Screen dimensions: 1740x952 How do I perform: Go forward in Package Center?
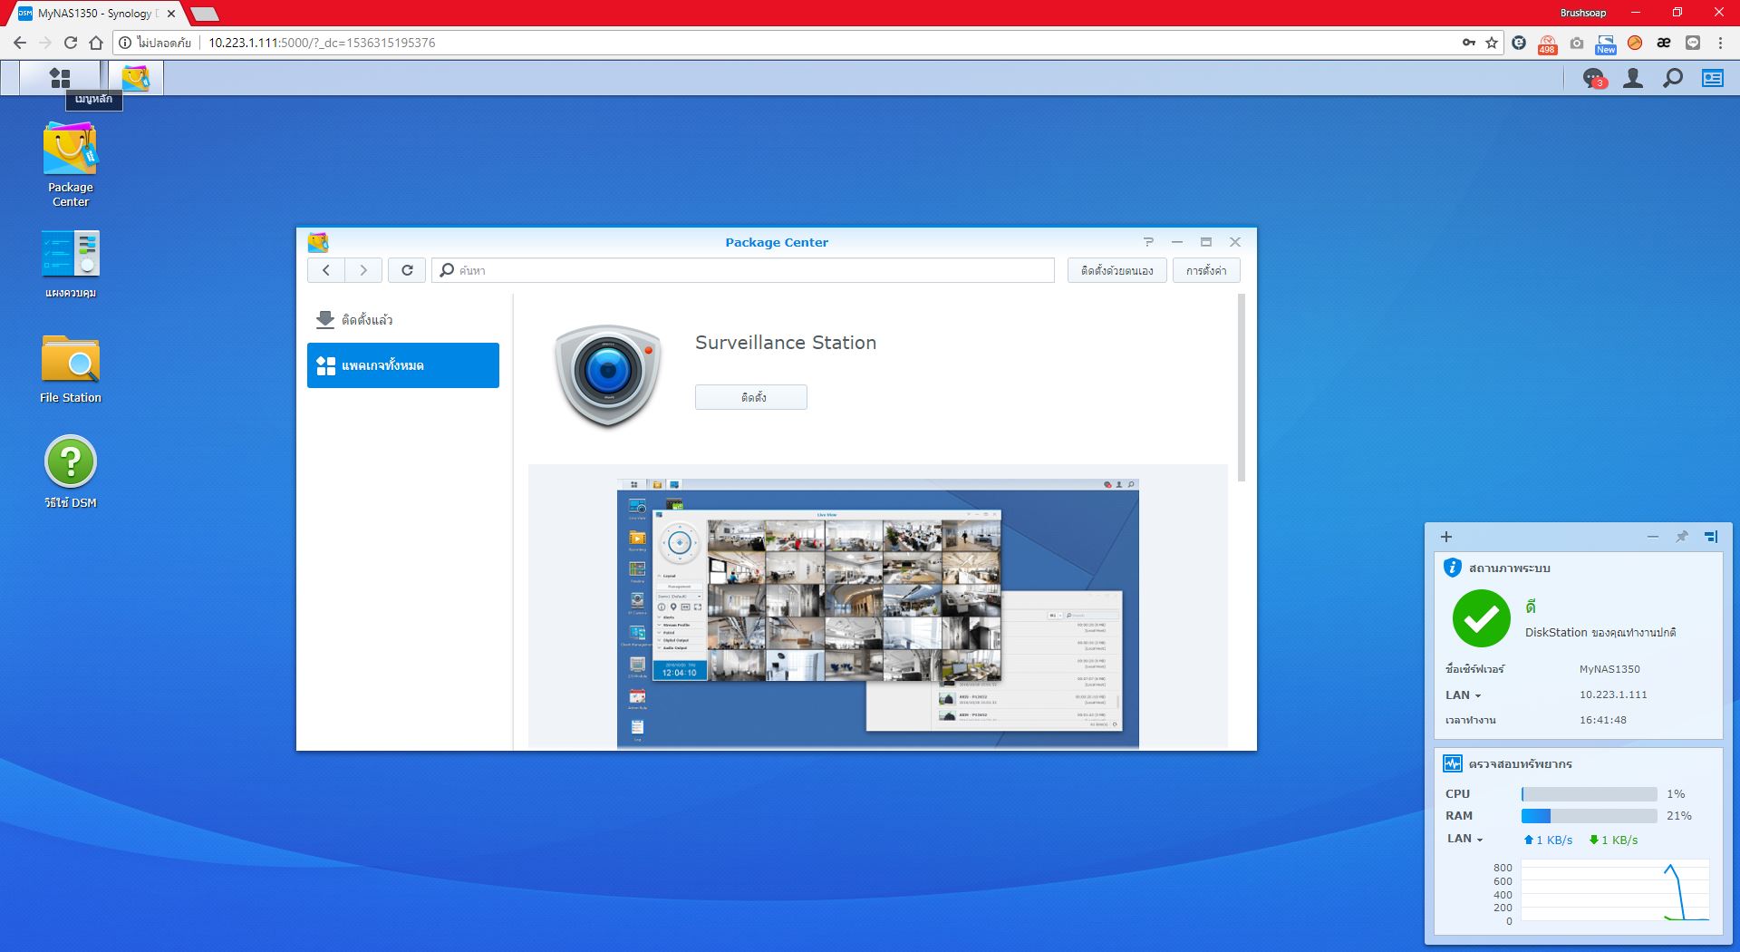363,270
